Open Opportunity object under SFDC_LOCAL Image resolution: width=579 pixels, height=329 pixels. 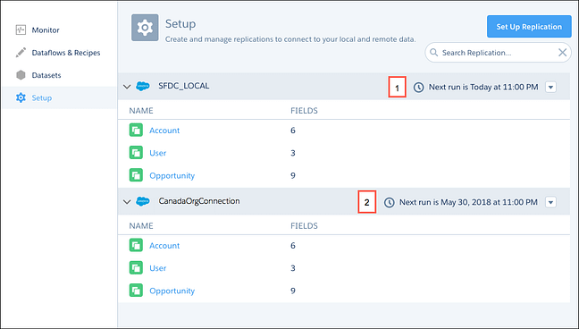click(172, 175)
